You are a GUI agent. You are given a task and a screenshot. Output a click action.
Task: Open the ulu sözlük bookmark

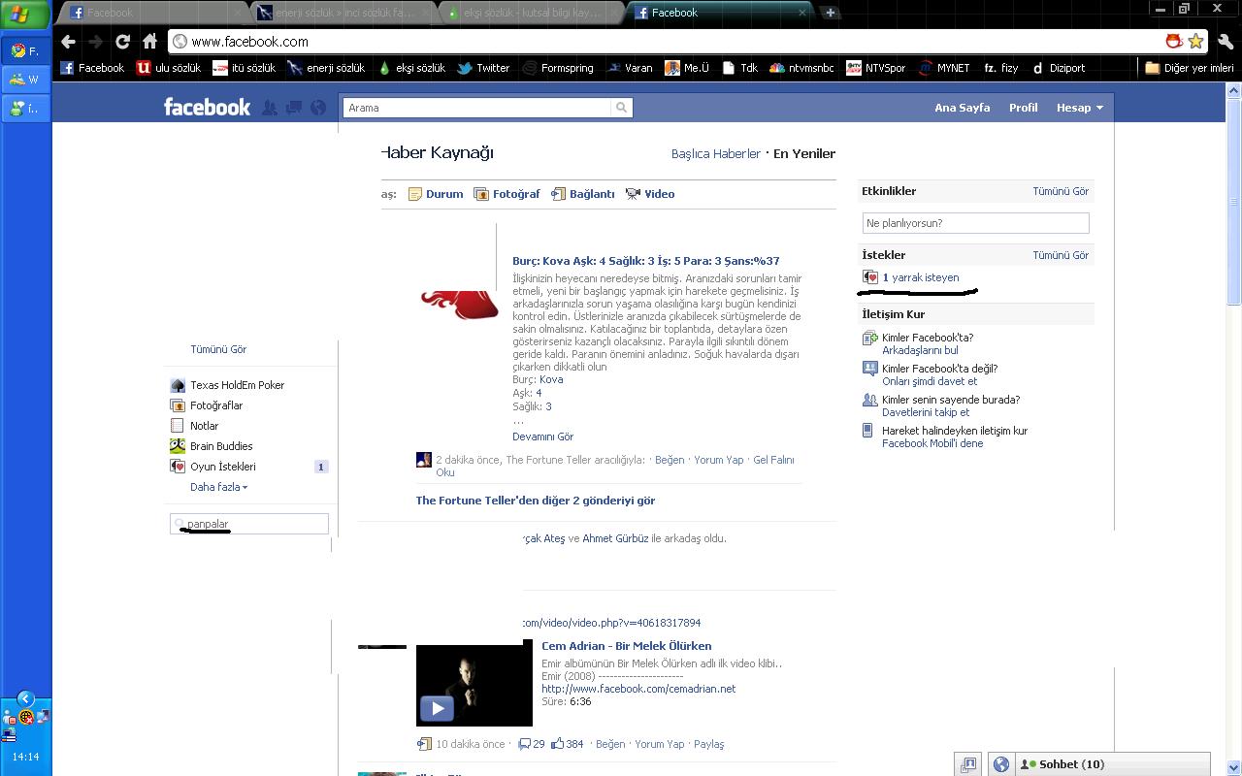coord(169,68)
